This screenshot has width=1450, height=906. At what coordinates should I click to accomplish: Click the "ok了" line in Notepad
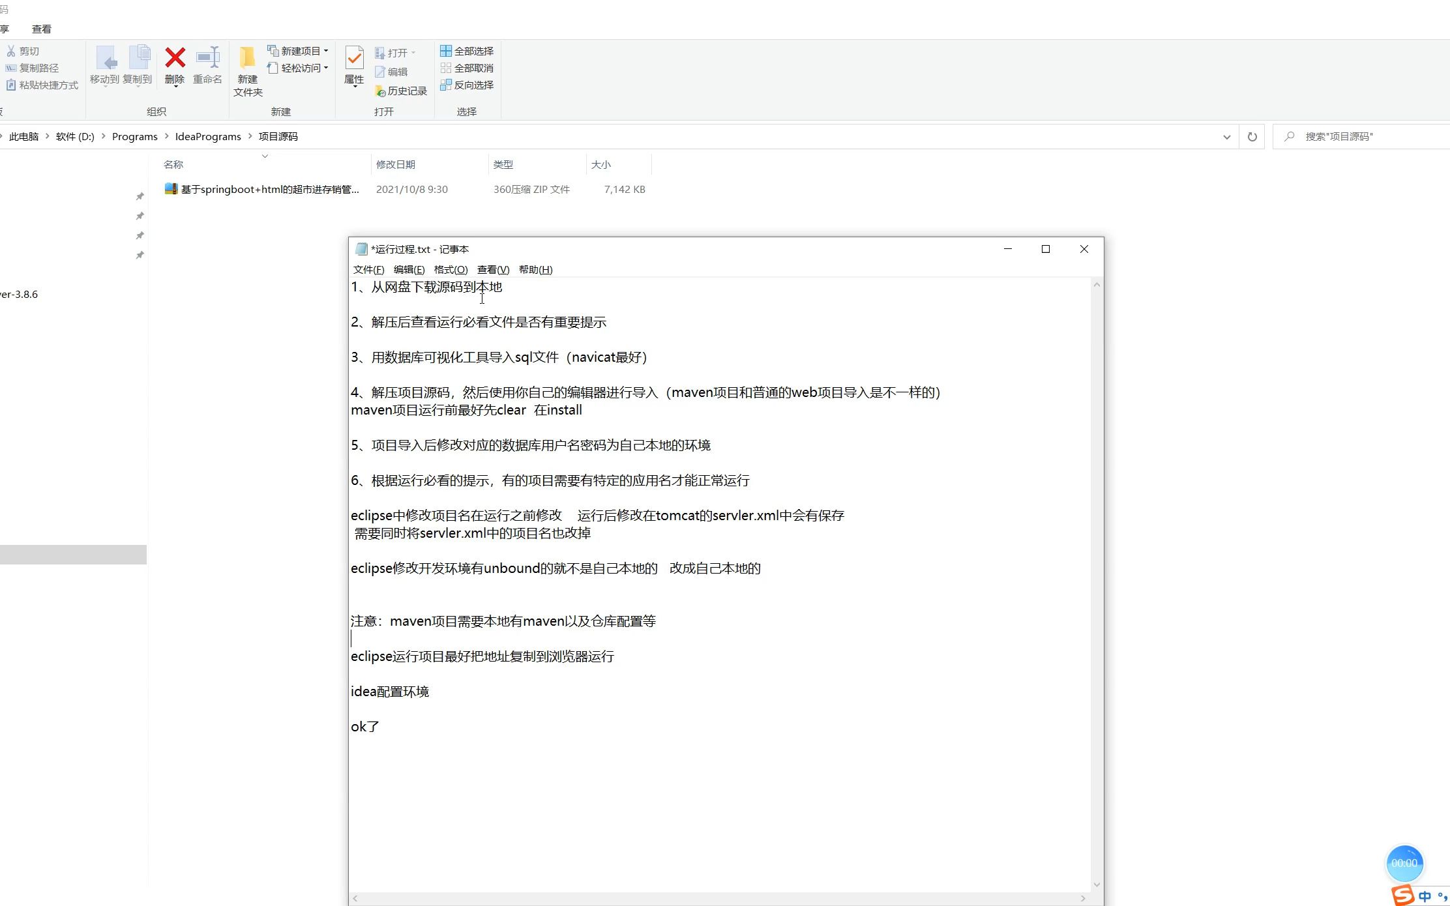365,727
